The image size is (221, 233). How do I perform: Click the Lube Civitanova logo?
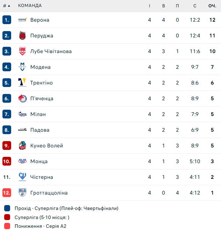22,51
